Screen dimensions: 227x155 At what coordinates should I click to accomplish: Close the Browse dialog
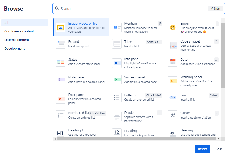[x=219, y=149]
